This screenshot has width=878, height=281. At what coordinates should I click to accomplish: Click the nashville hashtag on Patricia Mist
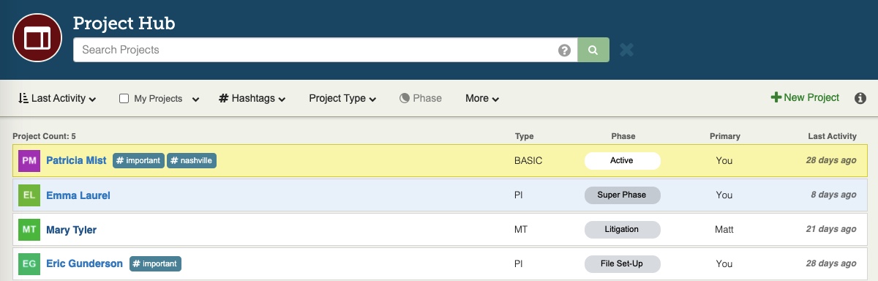click(x=192, y=161)
